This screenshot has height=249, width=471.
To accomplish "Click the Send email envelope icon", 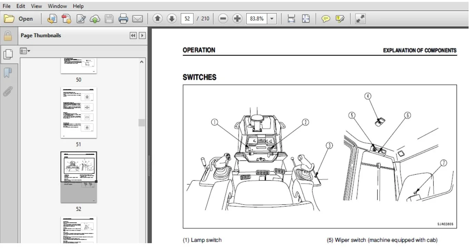I will (138, 19).
